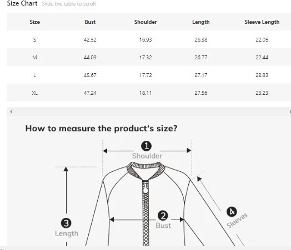Click the number 4 Sleeves marker
Image resolution: width=291 pixels, height=250 pixels.
coord(232,212)
